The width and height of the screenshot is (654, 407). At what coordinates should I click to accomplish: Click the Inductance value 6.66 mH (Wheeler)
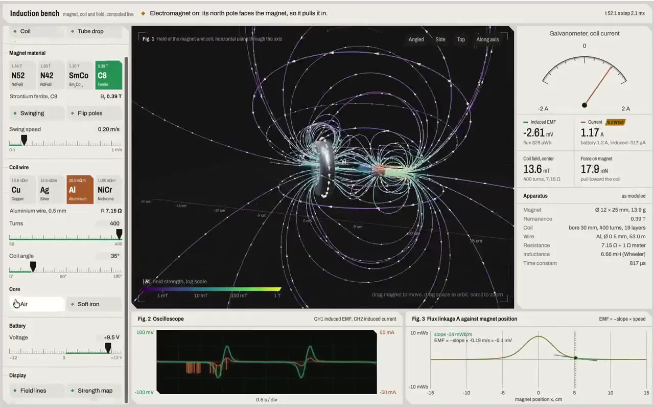pos(623,254)
